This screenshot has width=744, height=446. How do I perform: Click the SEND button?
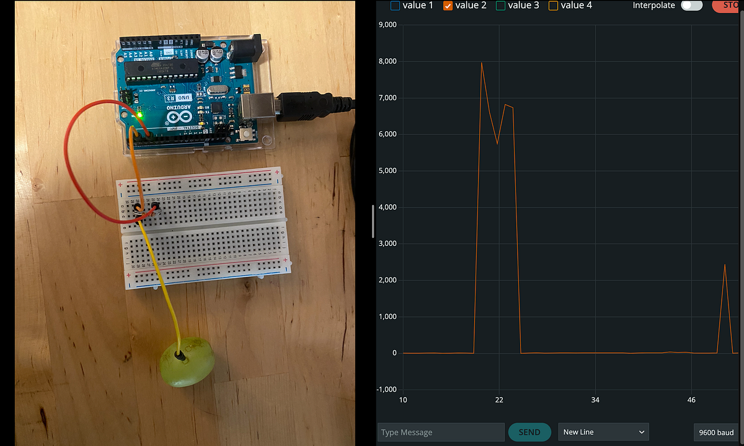tap(529, 432)
